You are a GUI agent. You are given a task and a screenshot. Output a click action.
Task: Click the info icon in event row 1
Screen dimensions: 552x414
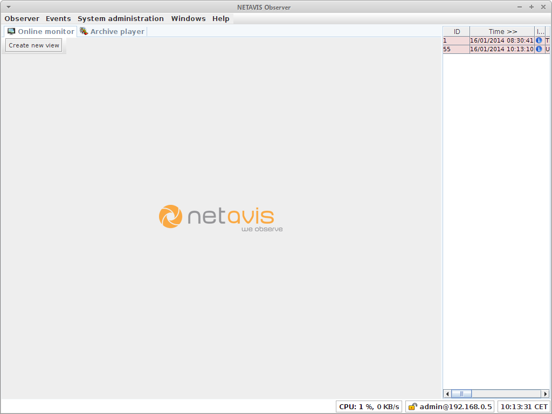pos(539,40)
